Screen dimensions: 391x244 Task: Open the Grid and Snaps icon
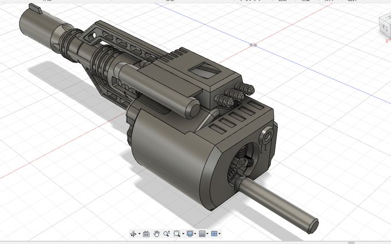(x=202, y=234)
